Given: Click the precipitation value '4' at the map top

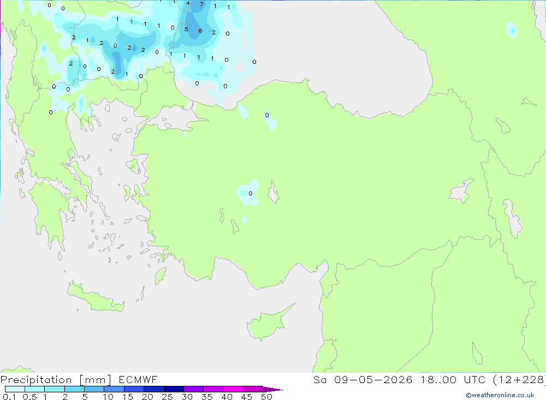Looking at the screenshot, I should [188, 3].
